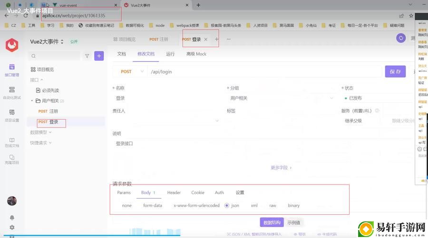Open the browser tab search chevron

pyautogui.click(x=410, y=5)
